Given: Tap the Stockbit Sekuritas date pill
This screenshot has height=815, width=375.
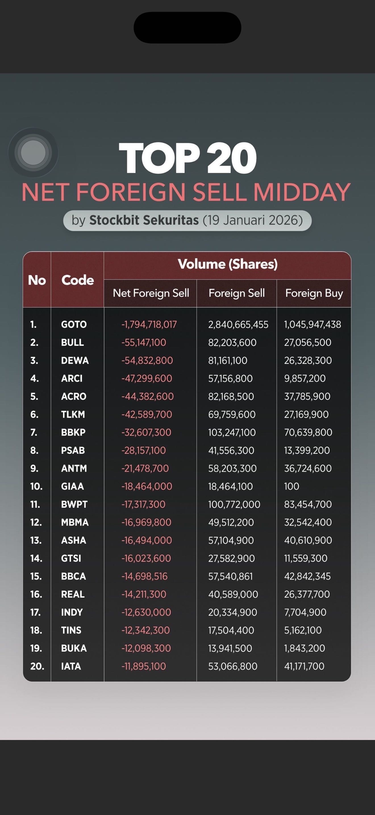Looking at the screenshot, I should pyautogui.click(x=187, y=220).
